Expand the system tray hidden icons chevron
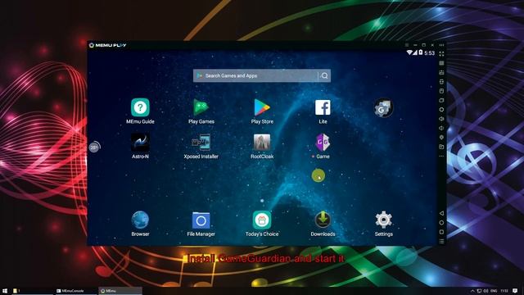This screenshot has height=295, width=524. pos(472,291)
